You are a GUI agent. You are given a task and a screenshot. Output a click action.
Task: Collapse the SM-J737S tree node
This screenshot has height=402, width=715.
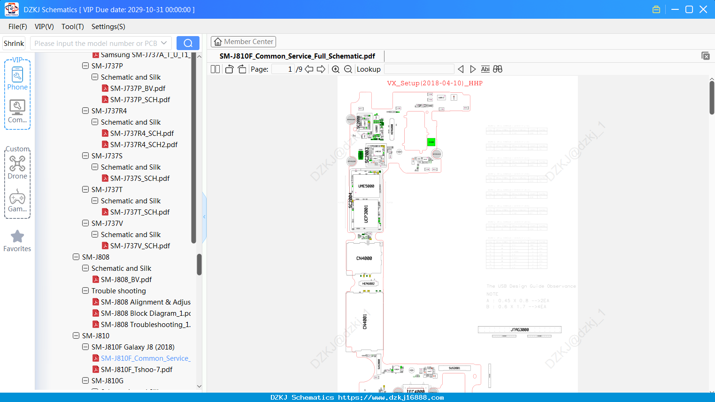(x=85, y=156)
